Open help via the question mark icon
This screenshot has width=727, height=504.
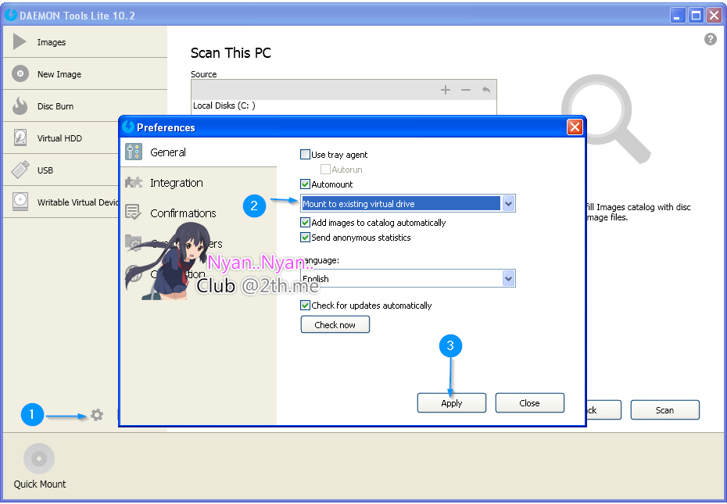click(710, 39)
